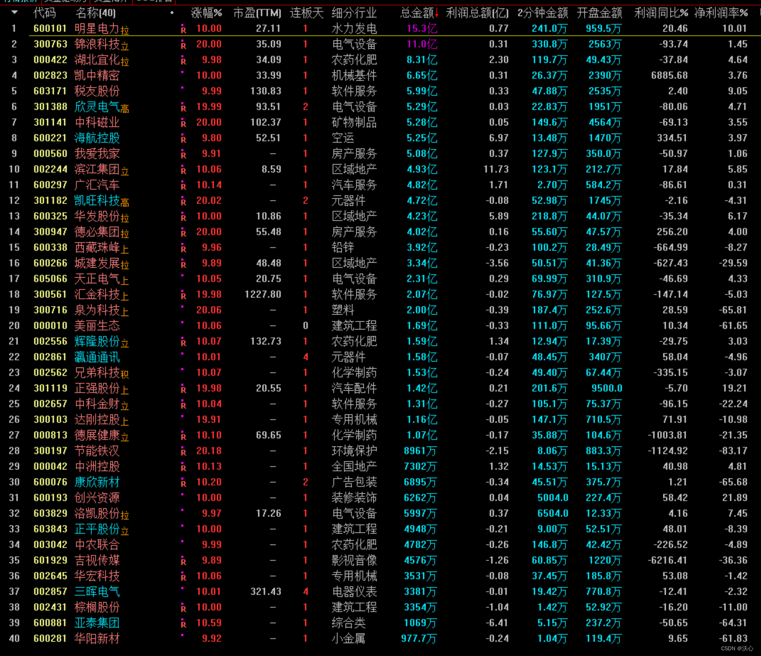
Task: Click the R marker in 广汇汽车 row
Action: click(183, 186)
